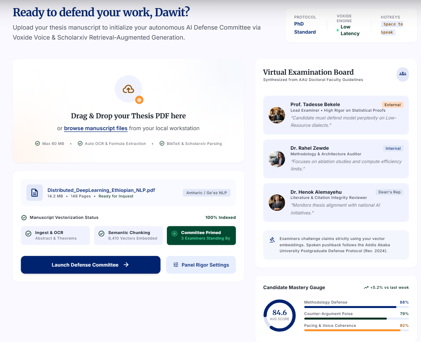
Task: Open Dr. Henok Alemayehu's avatar
Action: click(x=277, y=203)
